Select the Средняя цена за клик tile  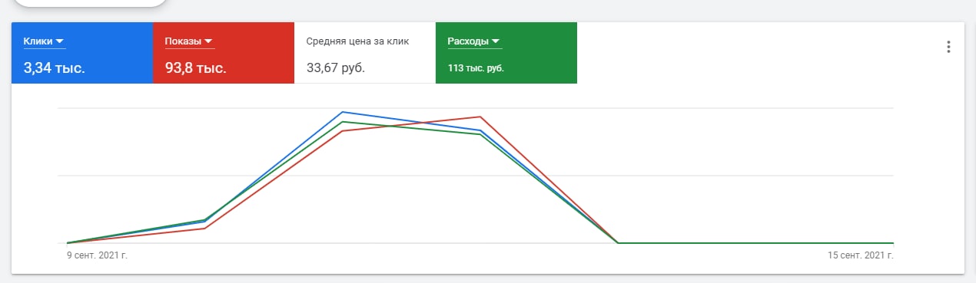(365, 52)
